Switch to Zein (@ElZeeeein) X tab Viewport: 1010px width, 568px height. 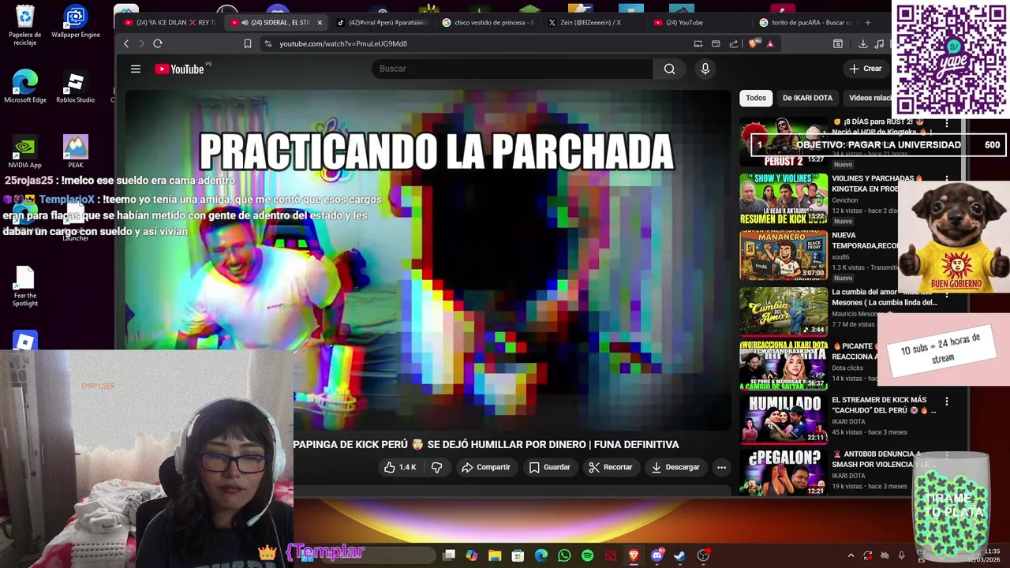[x=592, y=22]
